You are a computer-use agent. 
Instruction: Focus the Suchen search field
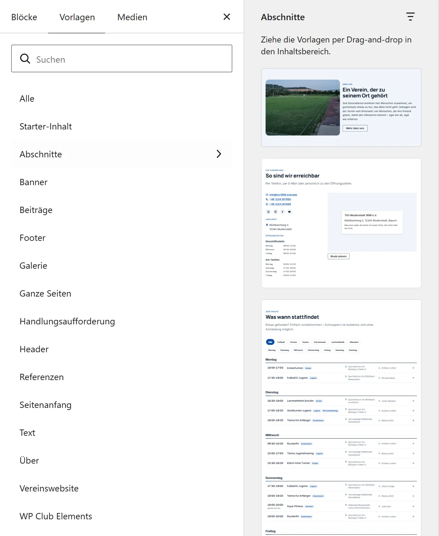click(x=122, y=58)
